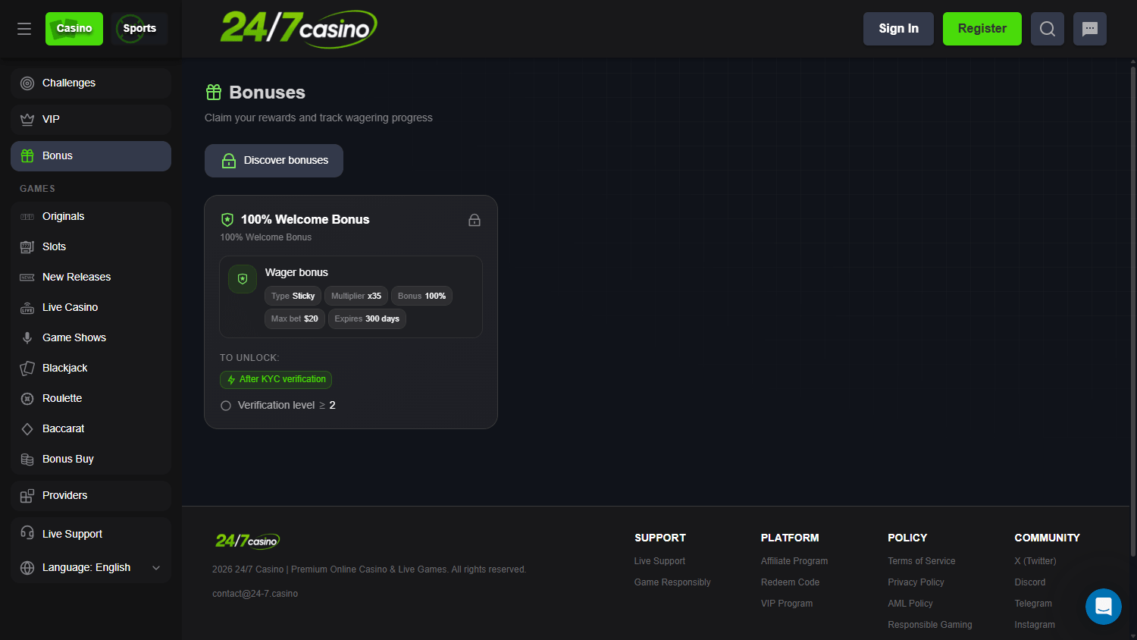Open the VIP menu item
Image resolution: width=1137 pixels, height=640 pixels.
click(91, 120)
